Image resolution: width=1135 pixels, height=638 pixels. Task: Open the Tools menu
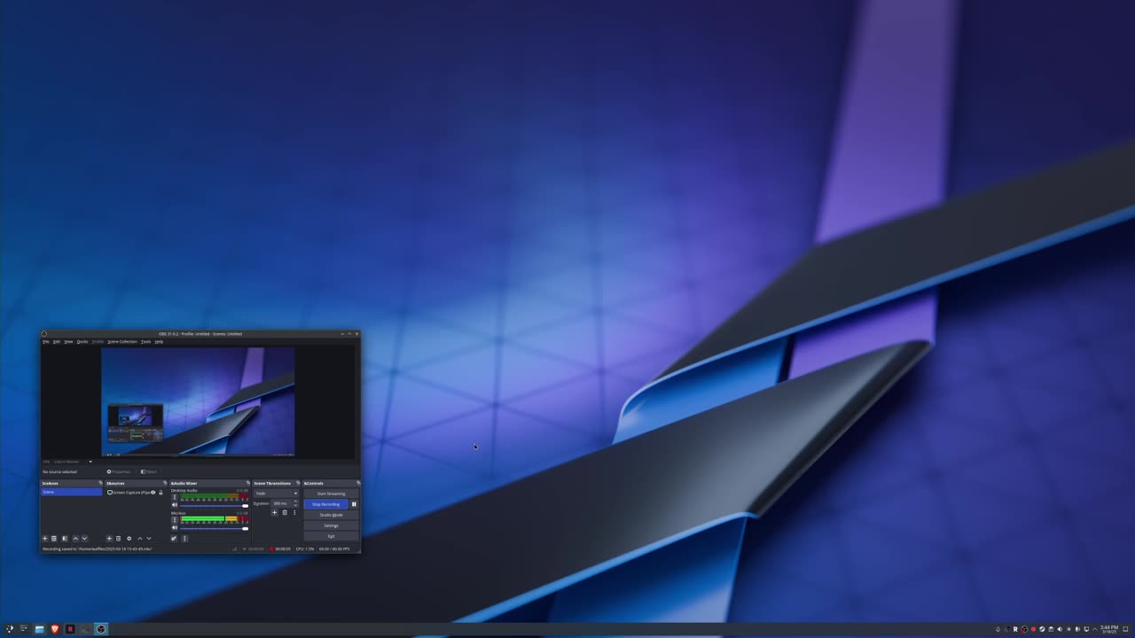pyautogui.click(x=146, y=341)
